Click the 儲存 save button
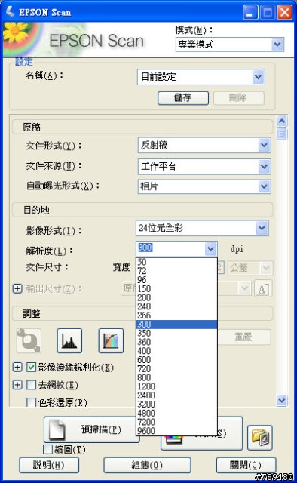297x483 pixels. (183, 98)
